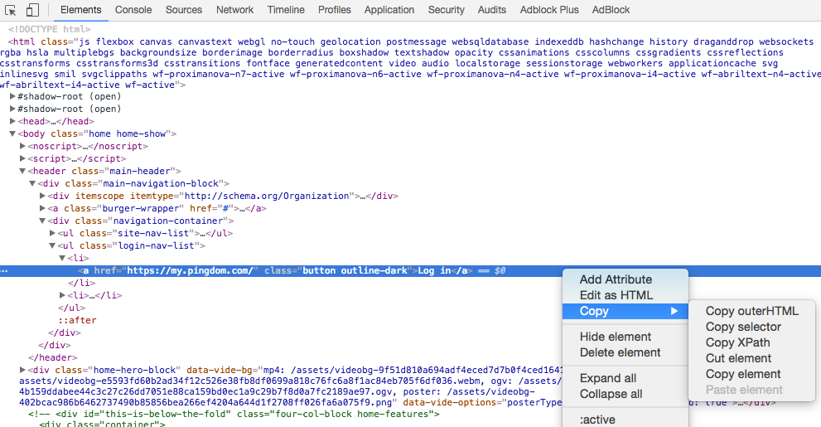Expand the site-nav-list ul node
The image size is (821, 427).
[52, 233]
